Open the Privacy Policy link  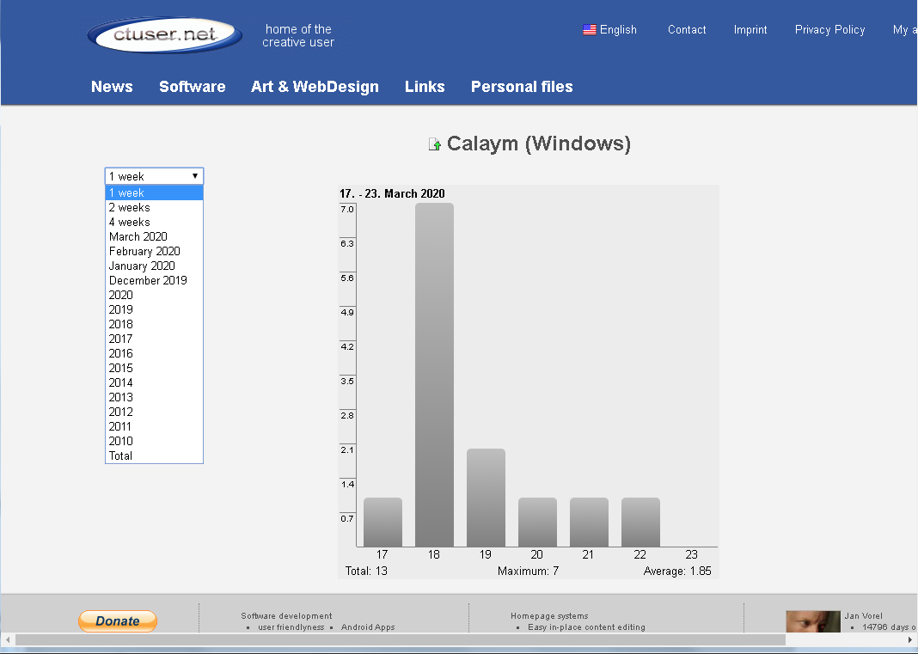coord(829,30)
